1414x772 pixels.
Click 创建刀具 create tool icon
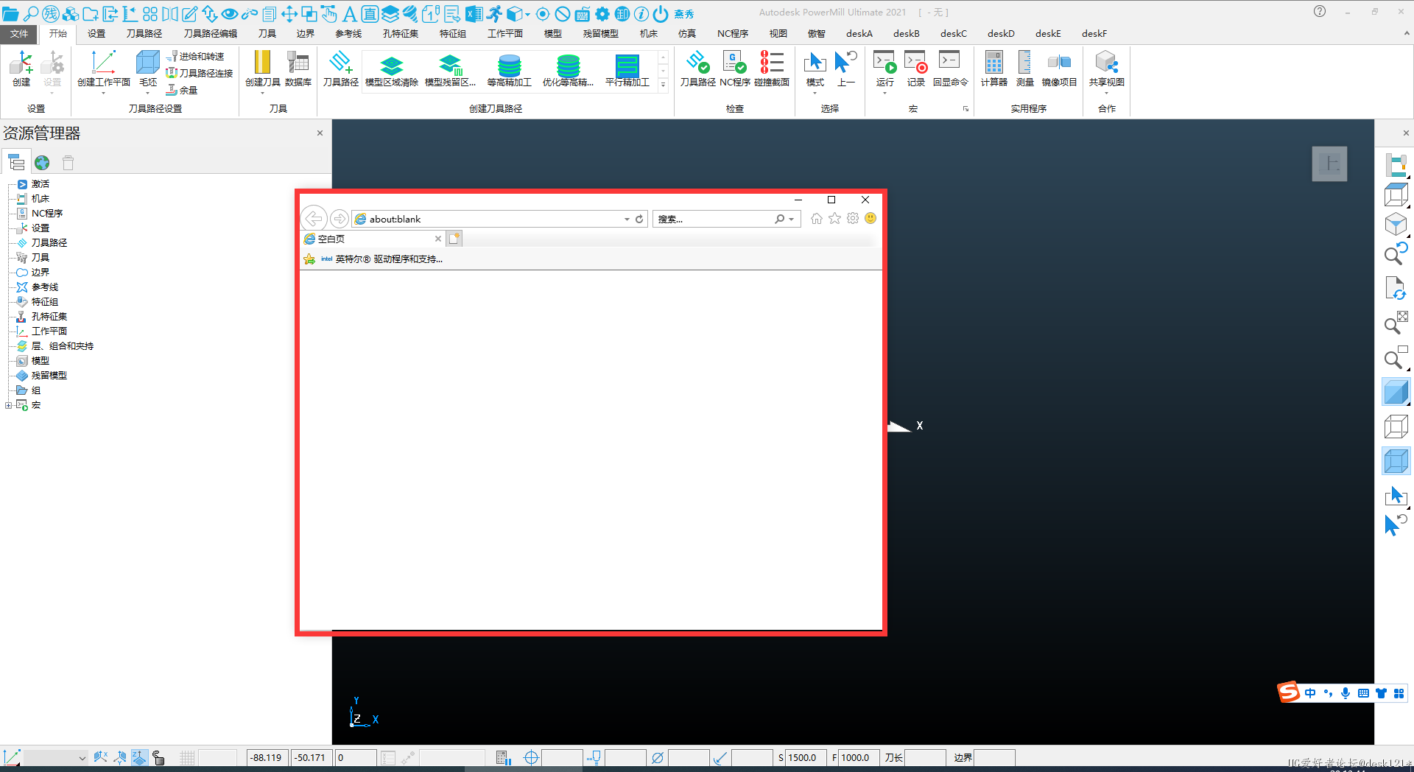tap(262, 68)
